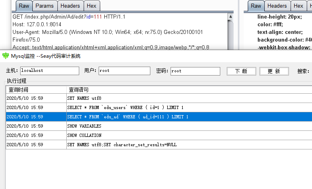Open the Headers tab in the request panel
The width and height of the screenshot is (312, 189).
70,6
